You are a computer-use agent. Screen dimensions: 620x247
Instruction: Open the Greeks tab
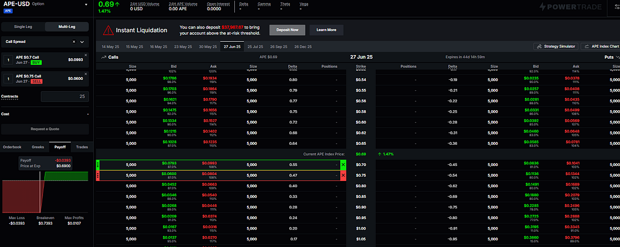pos(38,147)
